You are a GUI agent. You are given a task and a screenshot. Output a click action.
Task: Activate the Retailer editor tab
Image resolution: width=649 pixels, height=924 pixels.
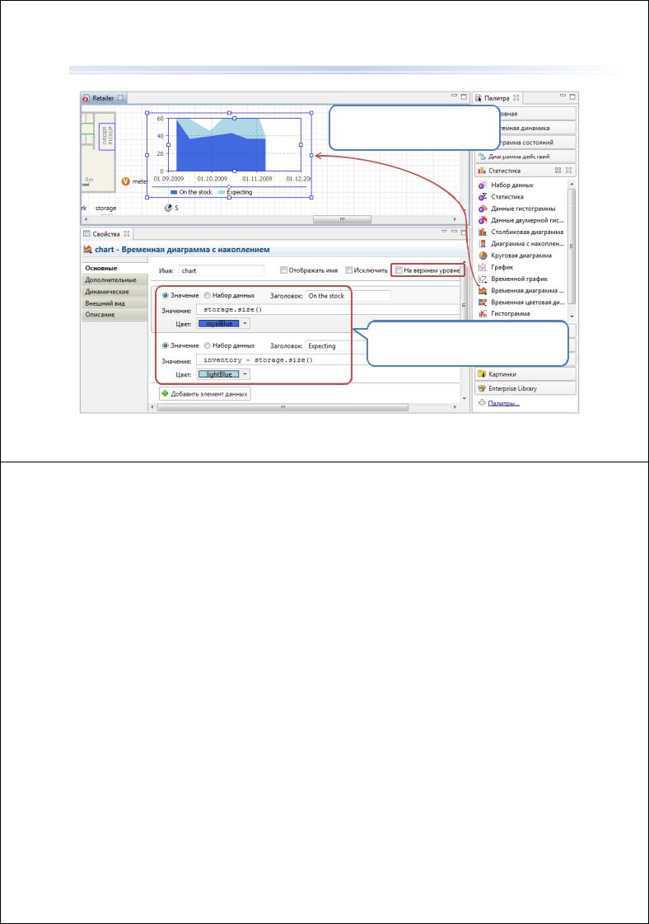pos(103,98)
